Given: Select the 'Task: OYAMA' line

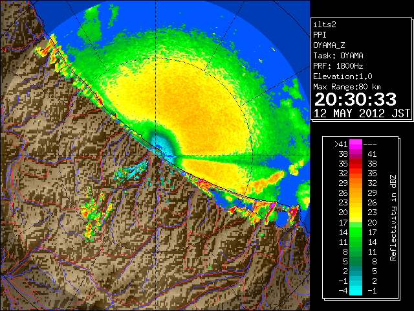Looking at the screenshot, I should pyautogui.click(x=338, y=56).
